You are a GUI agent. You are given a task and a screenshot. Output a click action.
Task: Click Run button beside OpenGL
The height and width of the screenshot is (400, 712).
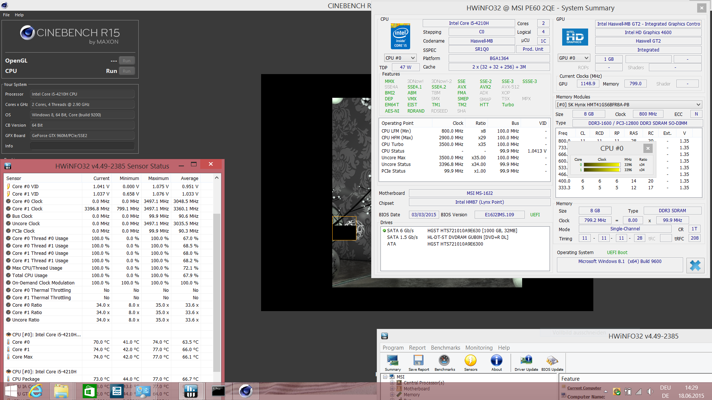tap(127, 61)
